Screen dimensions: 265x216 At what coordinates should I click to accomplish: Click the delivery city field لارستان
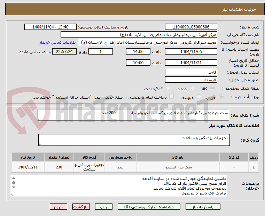(191, 80)
